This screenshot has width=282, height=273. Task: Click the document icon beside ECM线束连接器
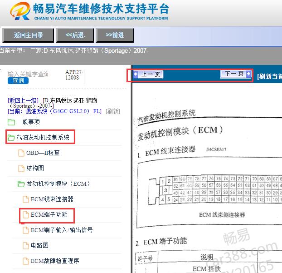[x=26, y=199]
